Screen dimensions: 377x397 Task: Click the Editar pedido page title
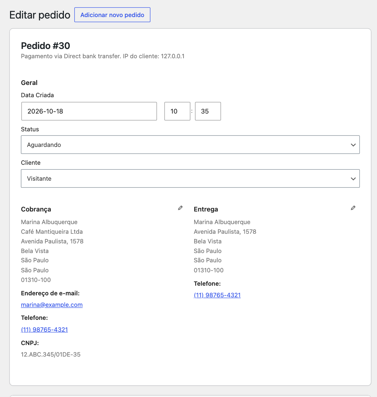click(x=40, y=15)
